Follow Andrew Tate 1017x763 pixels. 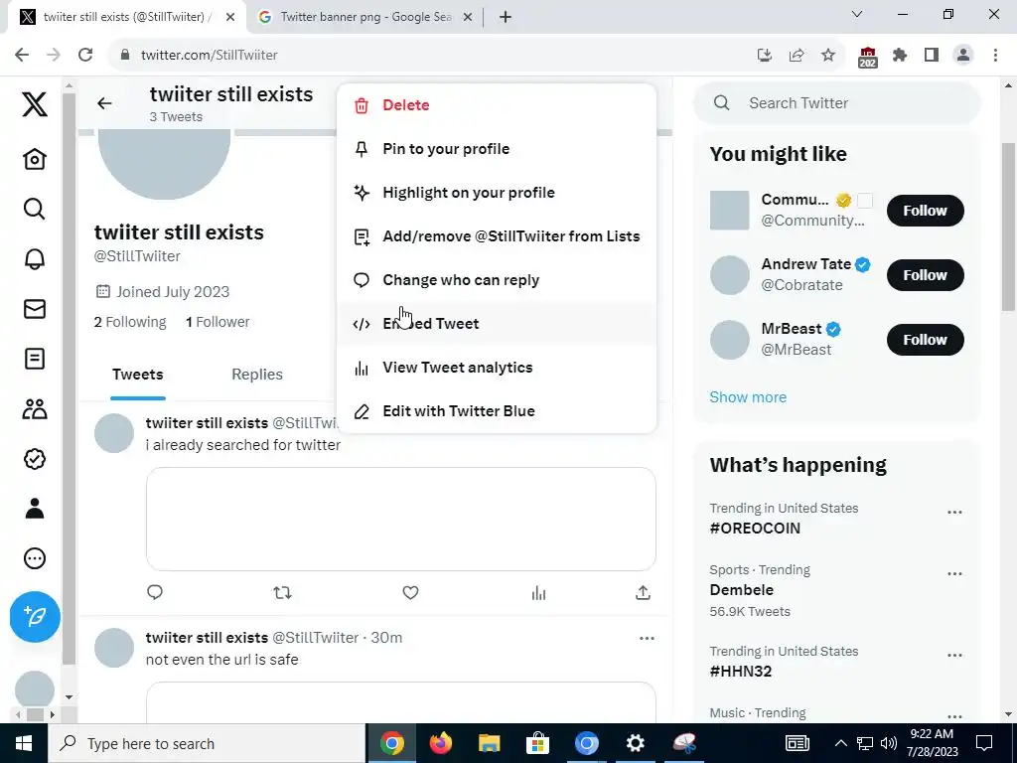[925, 275]
